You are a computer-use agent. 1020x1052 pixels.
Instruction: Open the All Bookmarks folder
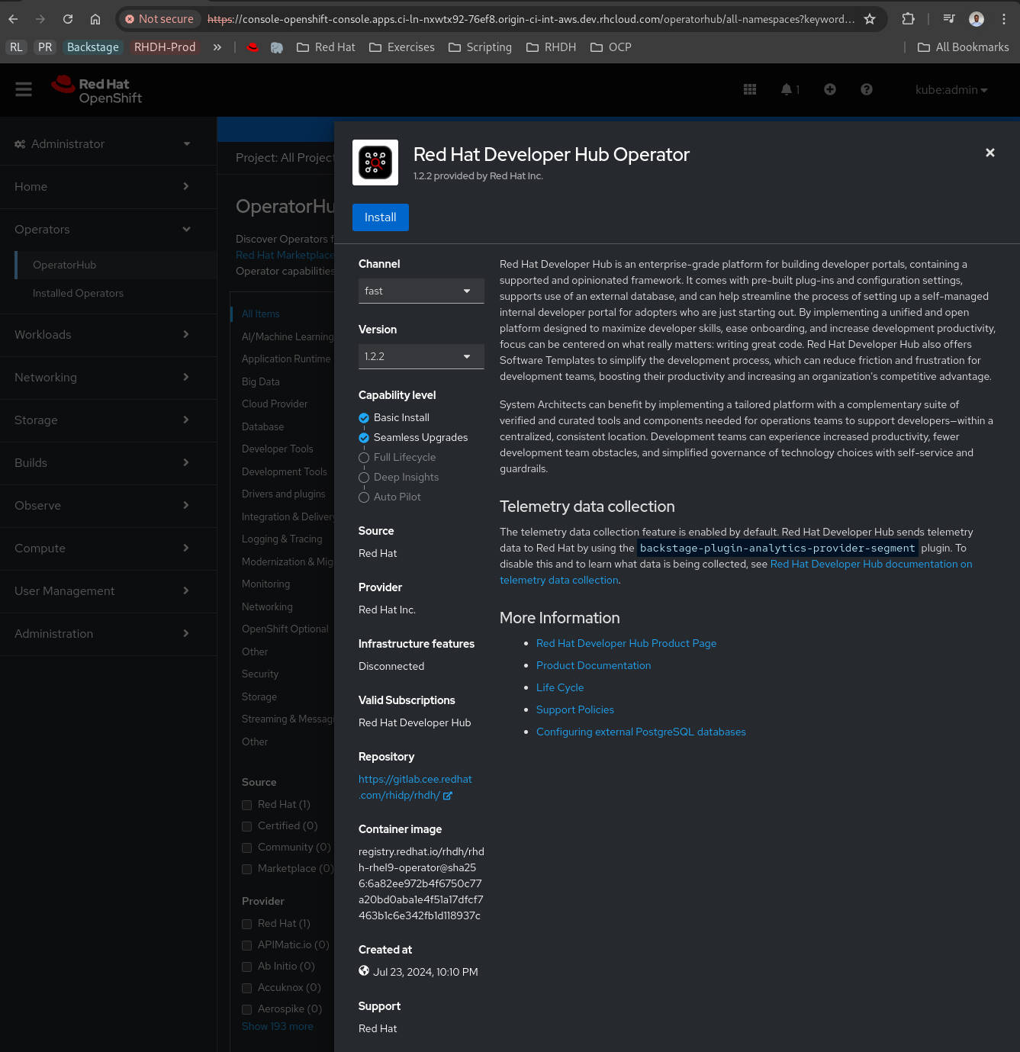[x=963, y=47]
